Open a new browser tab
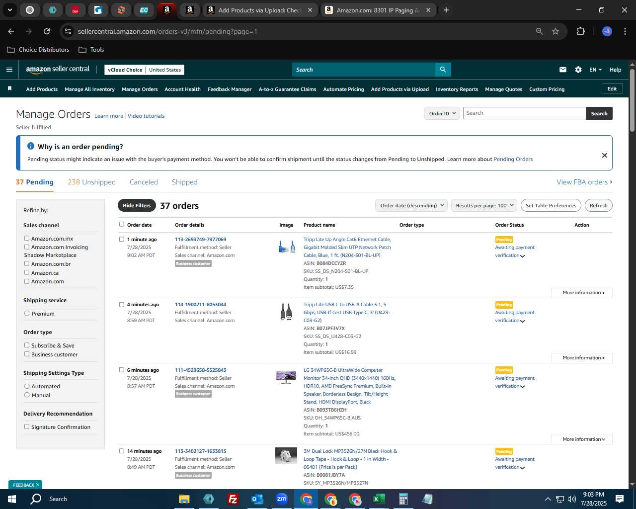 (446, 10)
